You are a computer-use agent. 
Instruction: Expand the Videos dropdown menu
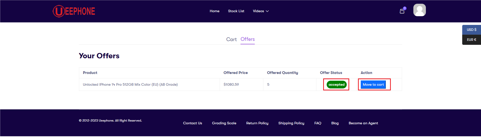coord(261,11)
